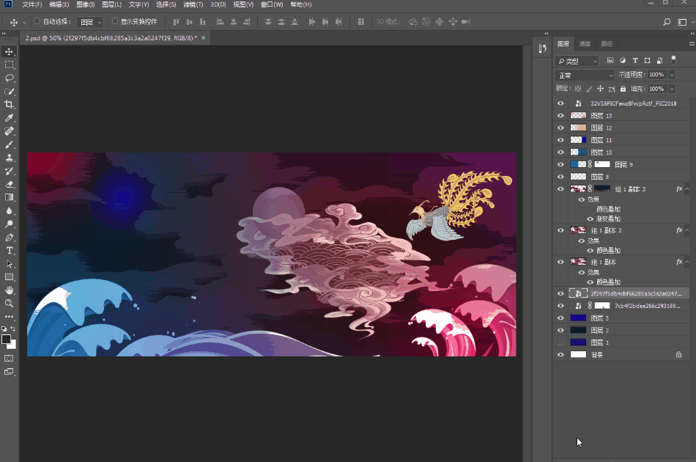Select the Brush tool
696x462 pixels.
point(9,144)
